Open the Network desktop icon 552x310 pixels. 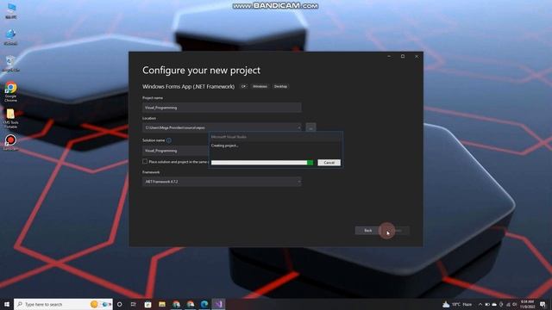[10, 37]
